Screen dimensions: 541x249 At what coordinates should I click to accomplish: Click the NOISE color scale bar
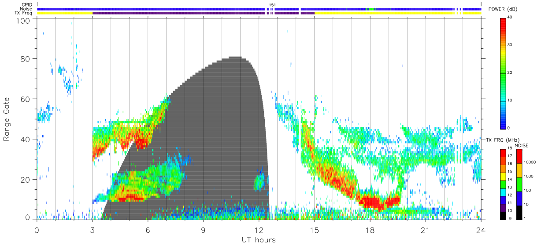click(519, 184)
